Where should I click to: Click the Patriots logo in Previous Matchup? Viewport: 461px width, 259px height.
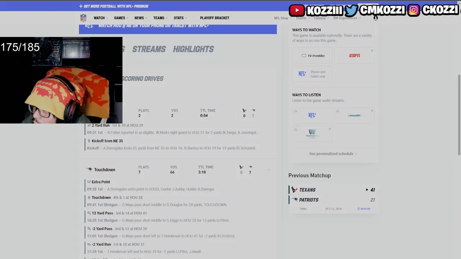295,200
